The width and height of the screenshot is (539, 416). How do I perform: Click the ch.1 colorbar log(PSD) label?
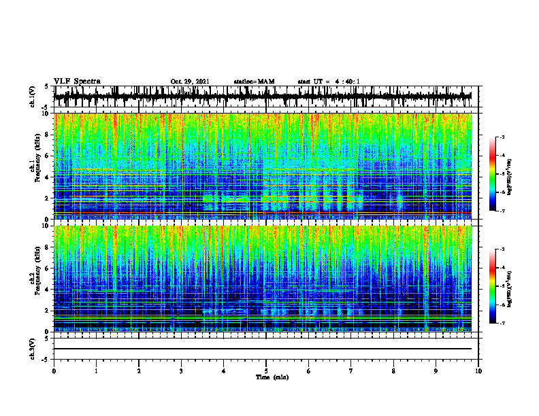[x=510, y=177]
